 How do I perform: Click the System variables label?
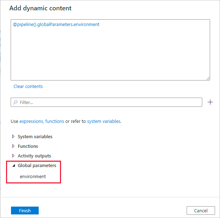point(35,136)
